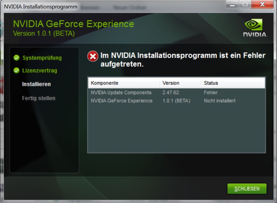Click the disabled maximize window button
The image size is (277, 203).
point(245,5)
